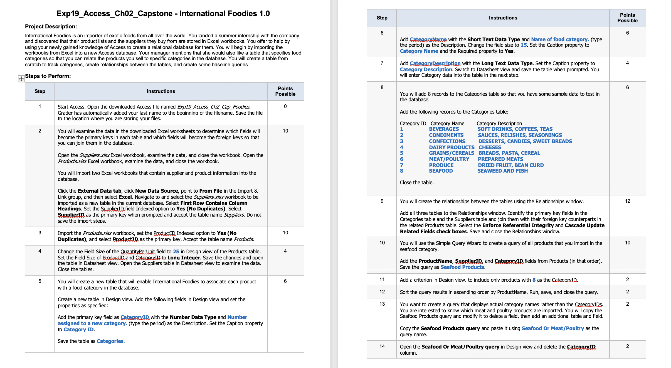Screen dimensions: 671x368
Task: Click blue Categories text in step 5
Action: [110, 341]
